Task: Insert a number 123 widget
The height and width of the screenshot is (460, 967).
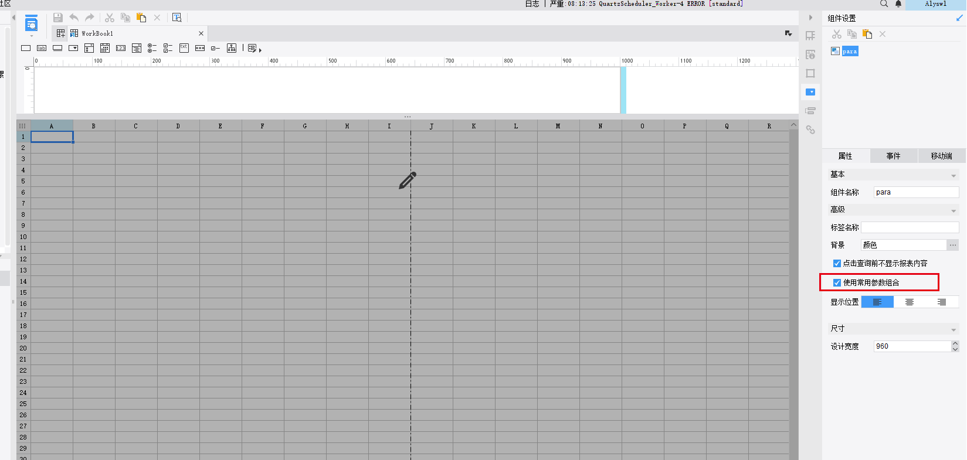Action: coord(121,48)
